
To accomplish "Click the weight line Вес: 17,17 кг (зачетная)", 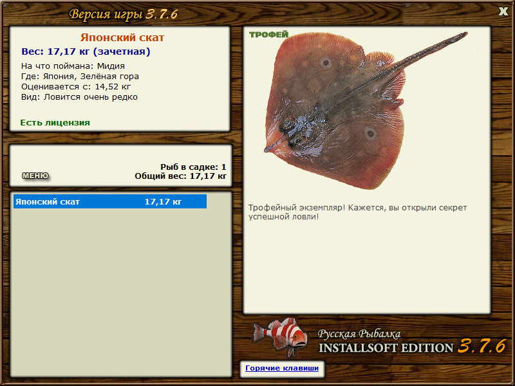I will coord(86,51).
